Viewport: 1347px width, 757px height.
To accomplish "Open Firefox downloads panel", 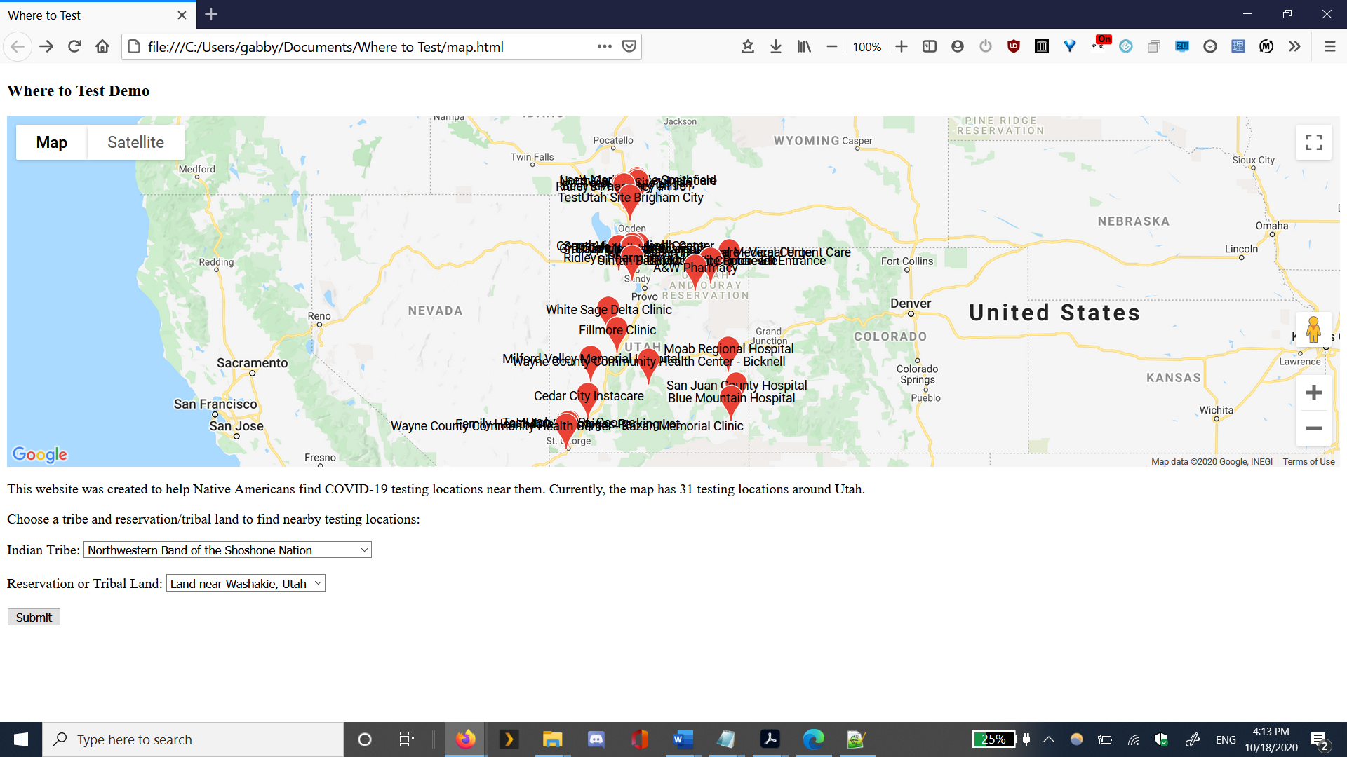I will click(x=775, y=47).
